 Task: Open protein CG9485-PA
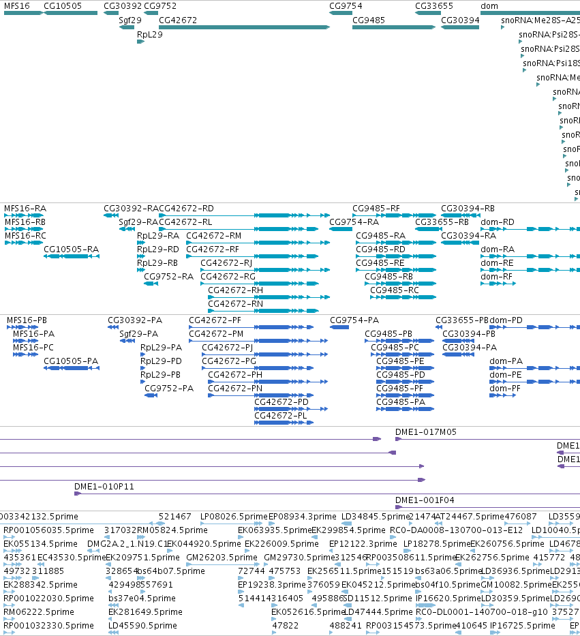[x=401, y=402]
